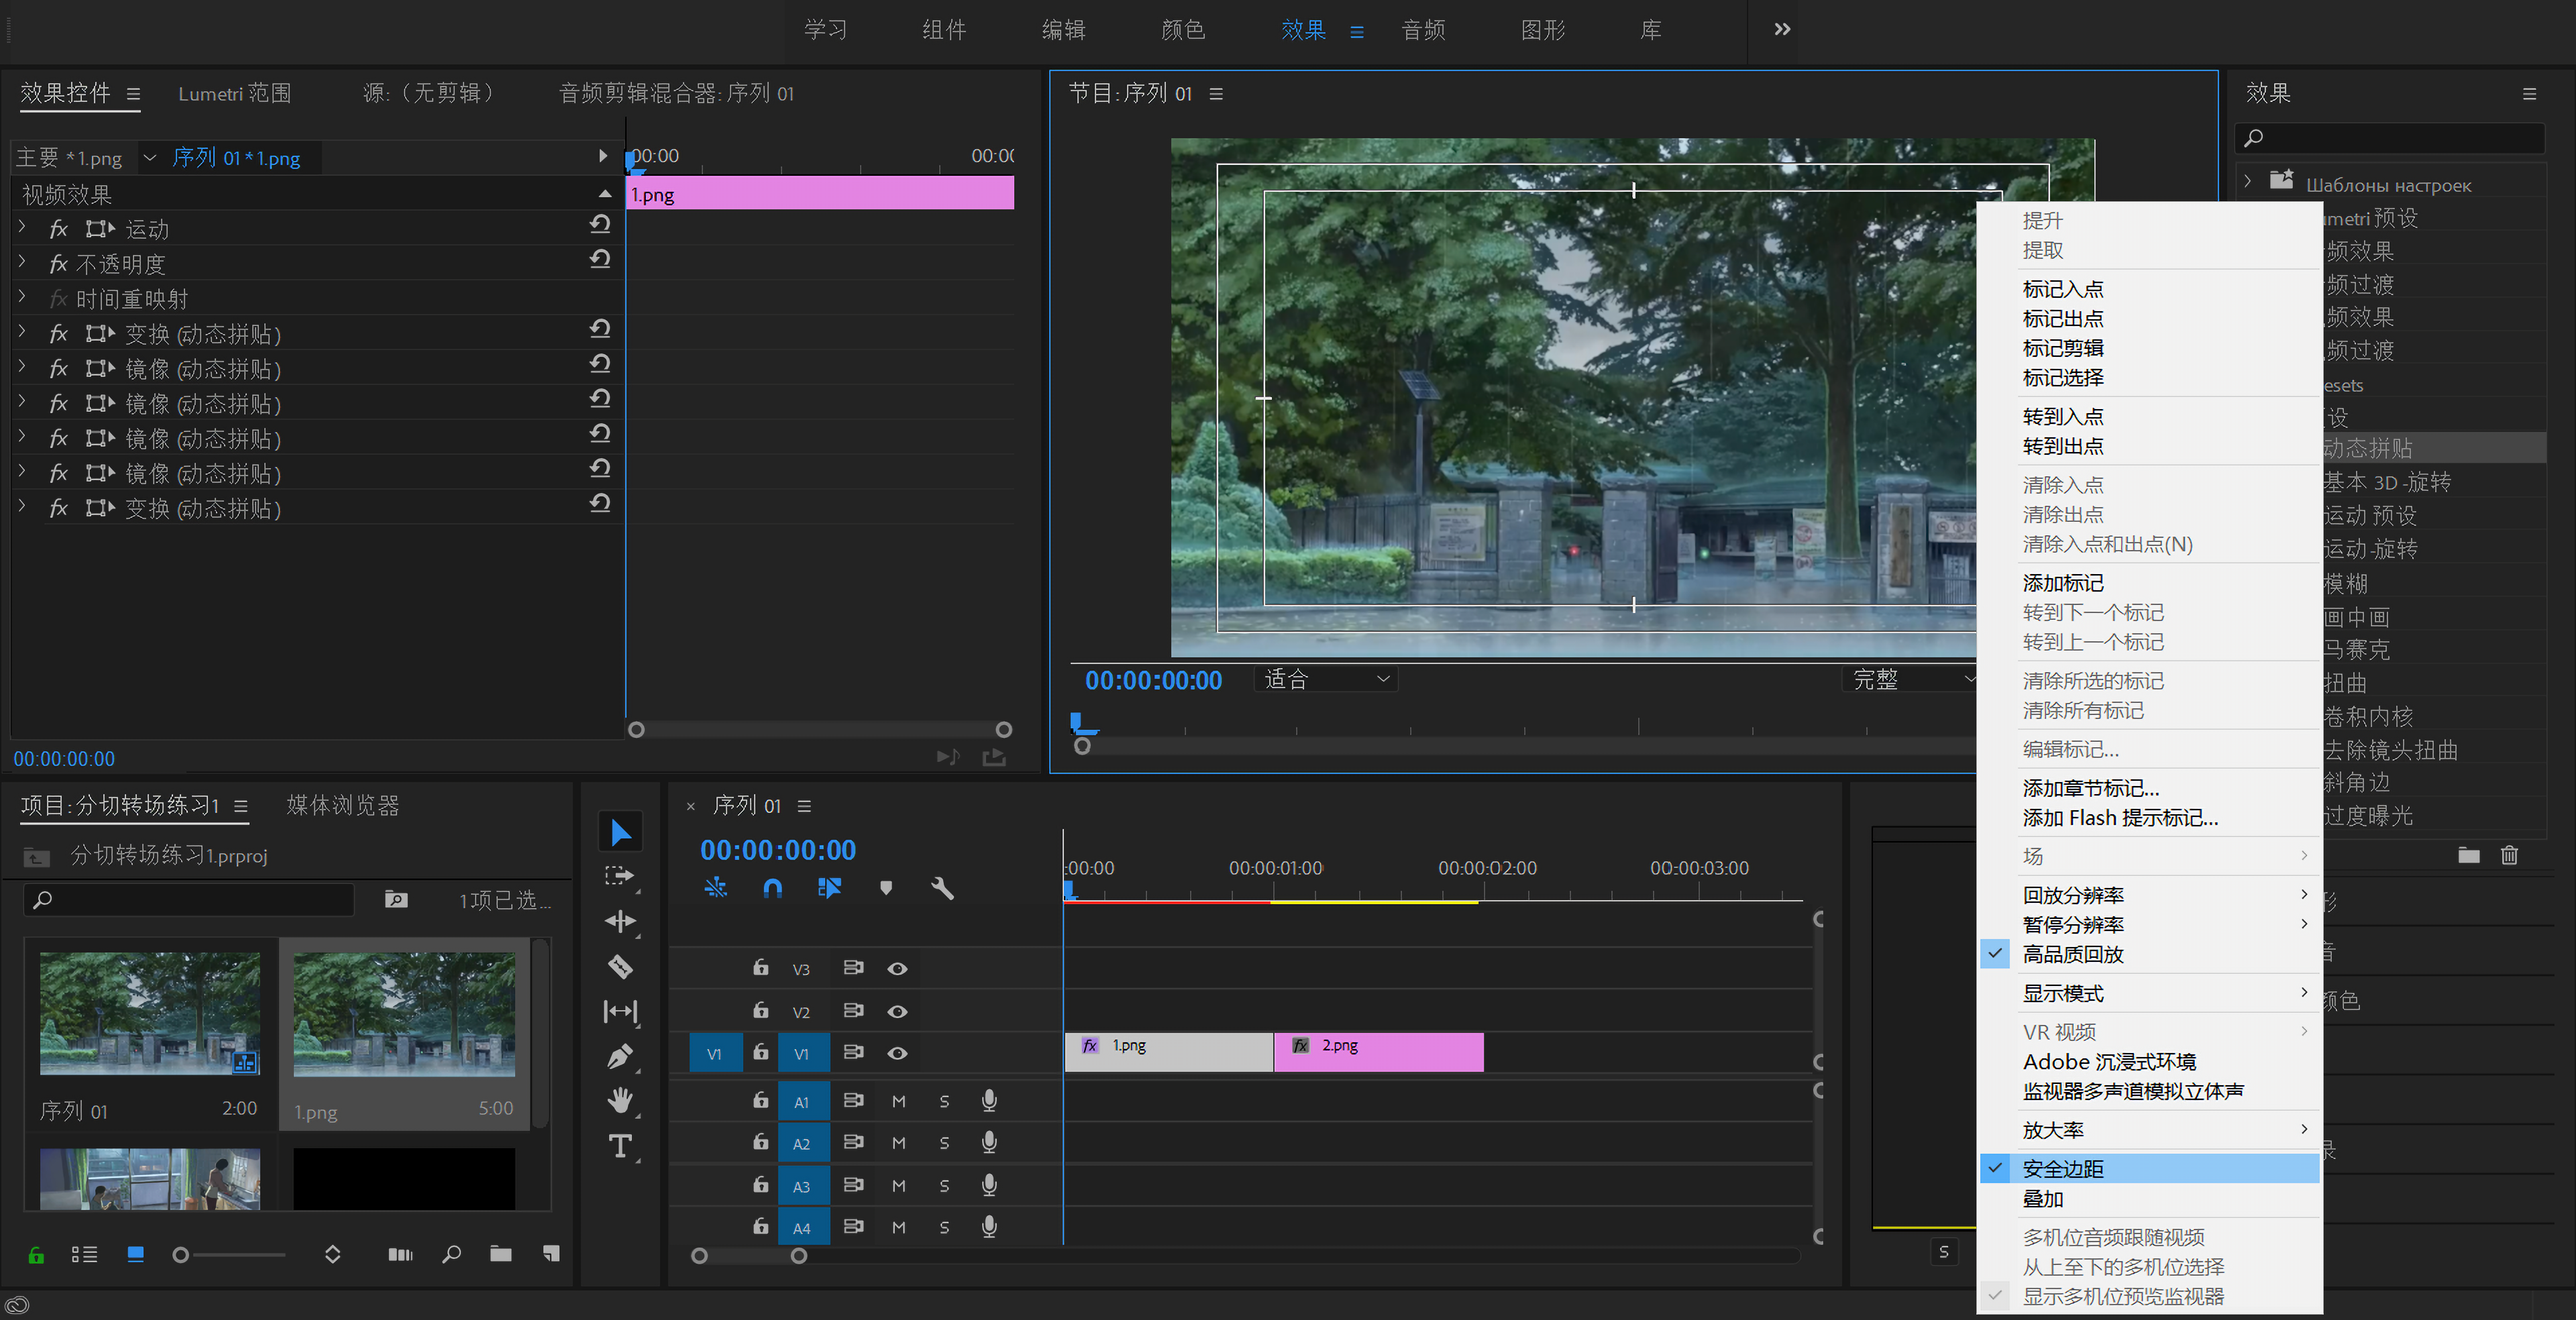
Task: Reset the 运动 effect parameters
Action: click(x=600, y=224)
